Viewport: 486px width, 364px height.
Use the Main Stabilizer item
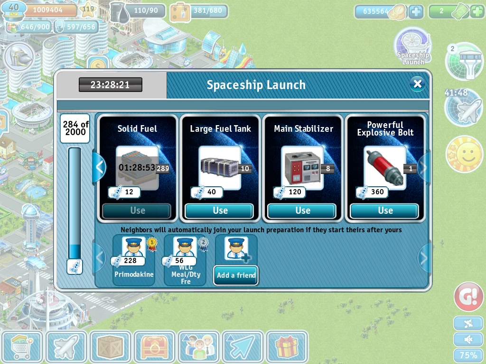[x=302, y=211]
